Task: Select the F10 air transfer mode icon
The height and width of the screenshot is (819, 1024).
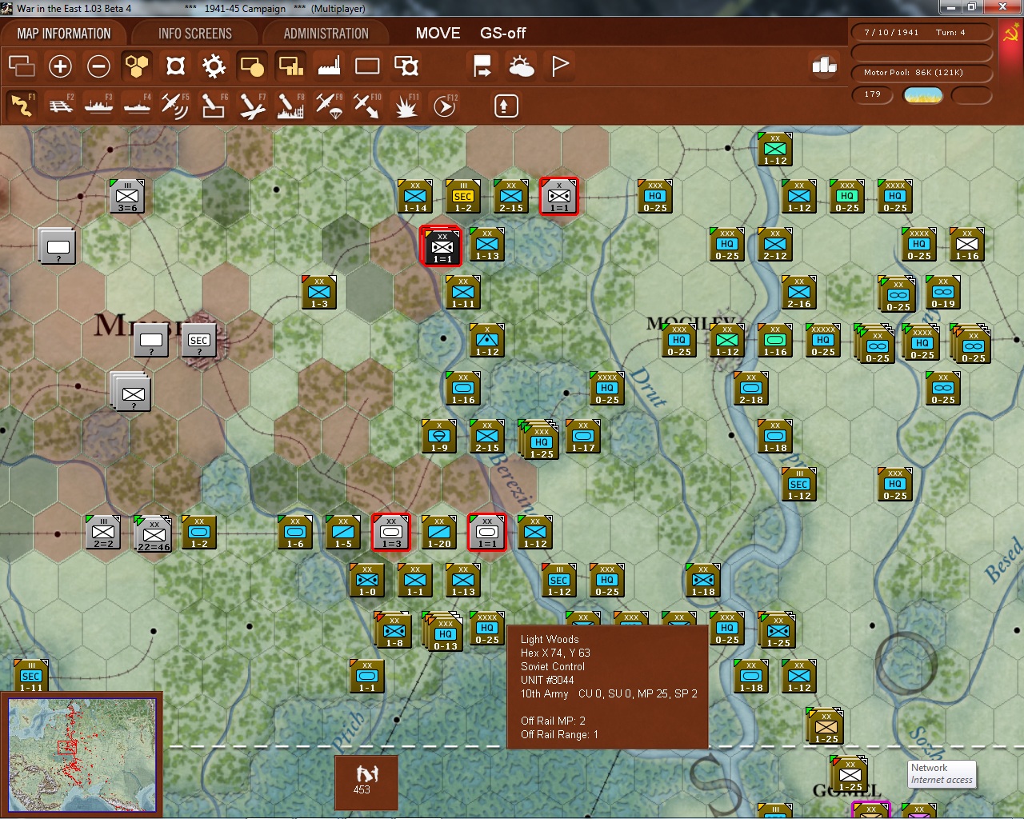Action: 367,105
